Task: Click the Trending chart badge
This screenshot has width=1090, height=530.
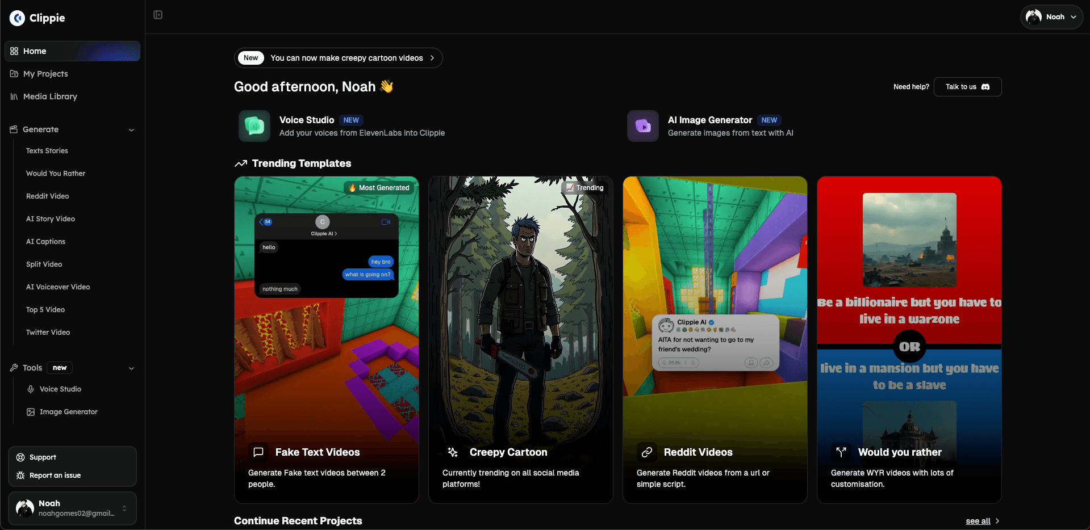Action: pos(584,188)
